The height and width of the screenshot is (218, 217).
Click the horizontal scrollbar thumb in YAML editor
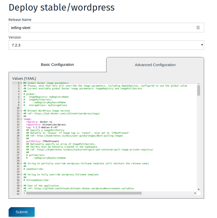(x=83, y=193)
